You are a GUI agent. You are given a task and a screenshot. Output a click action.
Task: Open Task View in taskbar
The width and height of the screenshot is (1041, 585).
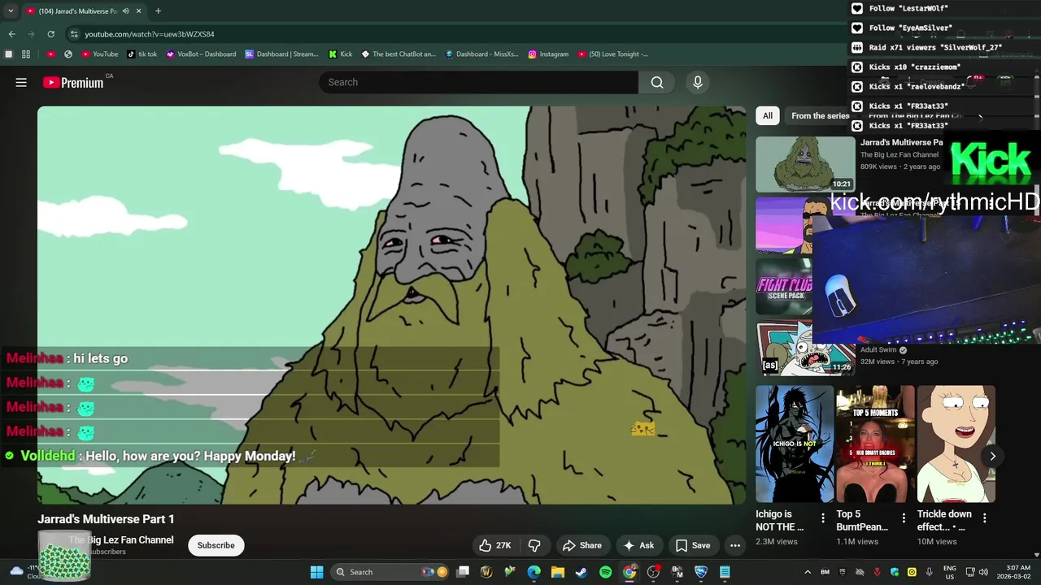coord(463,572)
